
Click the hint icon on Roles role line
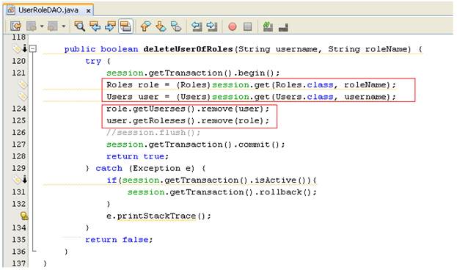click(22, 84)
